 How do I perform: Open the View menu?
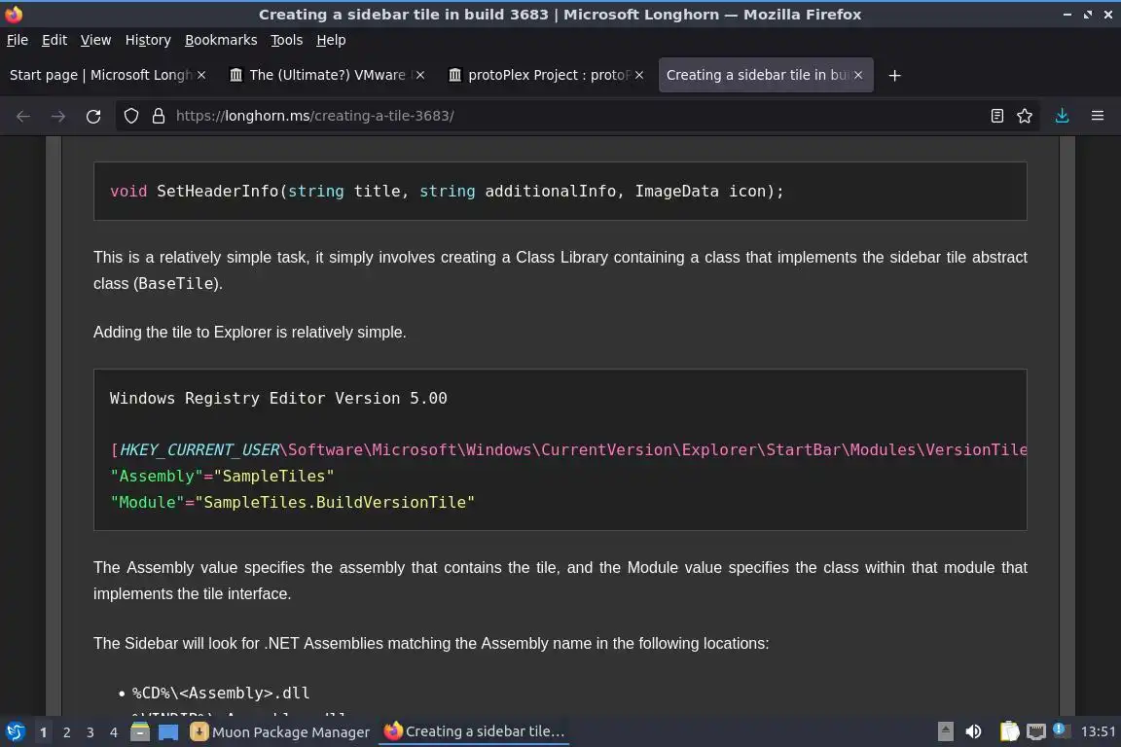tap(95, 40)
